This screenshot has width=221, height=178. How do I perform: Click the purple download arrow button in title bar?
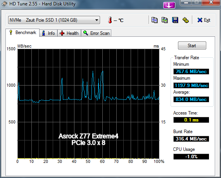169,5
